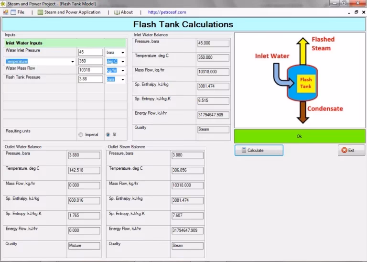Click the Exit button
This screenshot has width=367, height=262.
(351, 150)
